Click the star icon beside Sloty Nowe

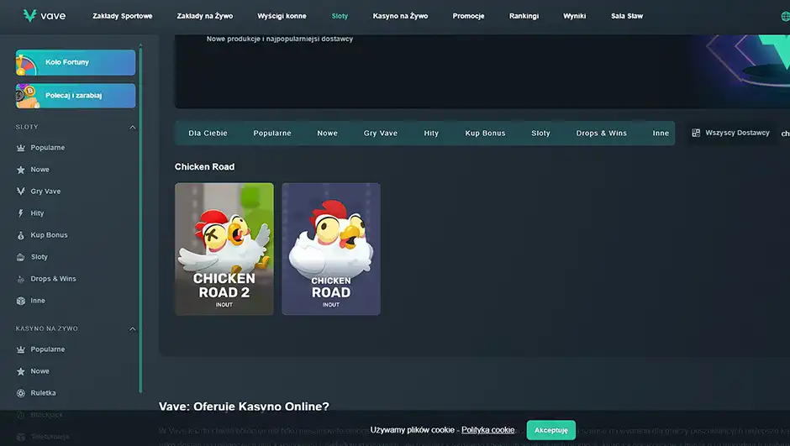click(x=21, y=170)
